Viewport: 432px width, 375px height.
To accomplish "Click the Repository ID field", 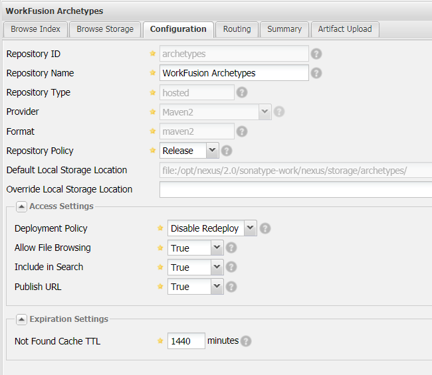I will (234, 54).
